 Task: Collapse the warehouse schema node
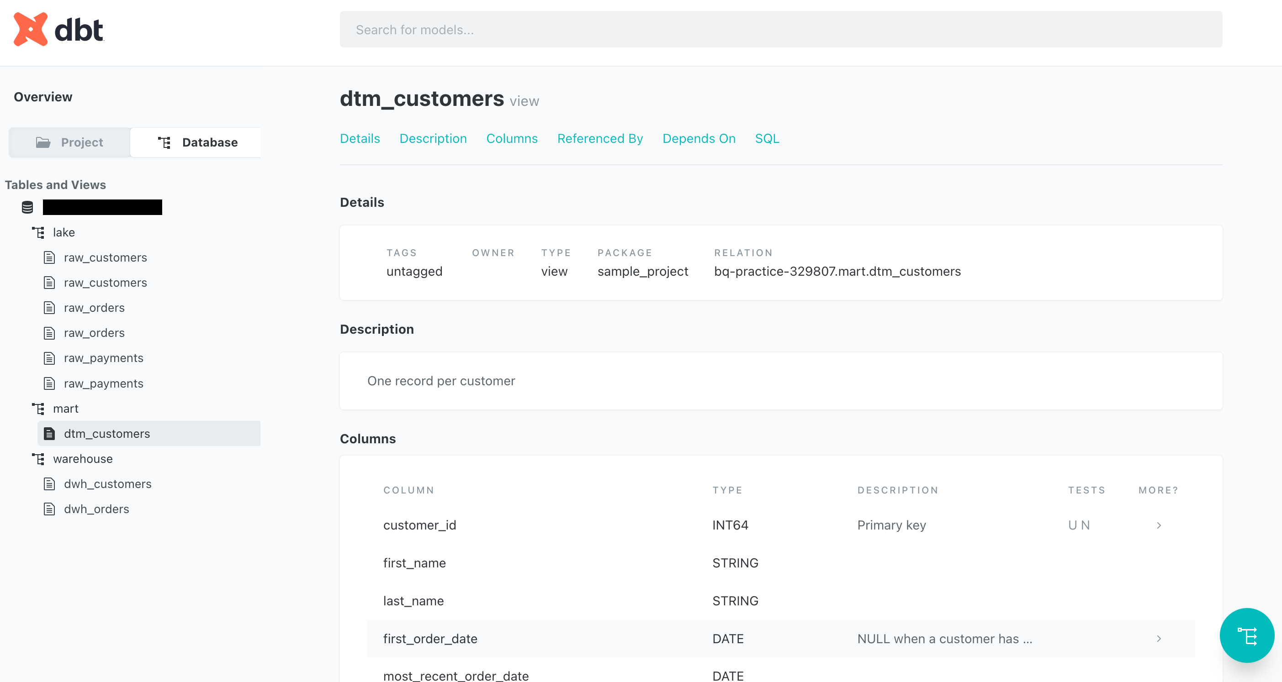click(x=83, y=459)
